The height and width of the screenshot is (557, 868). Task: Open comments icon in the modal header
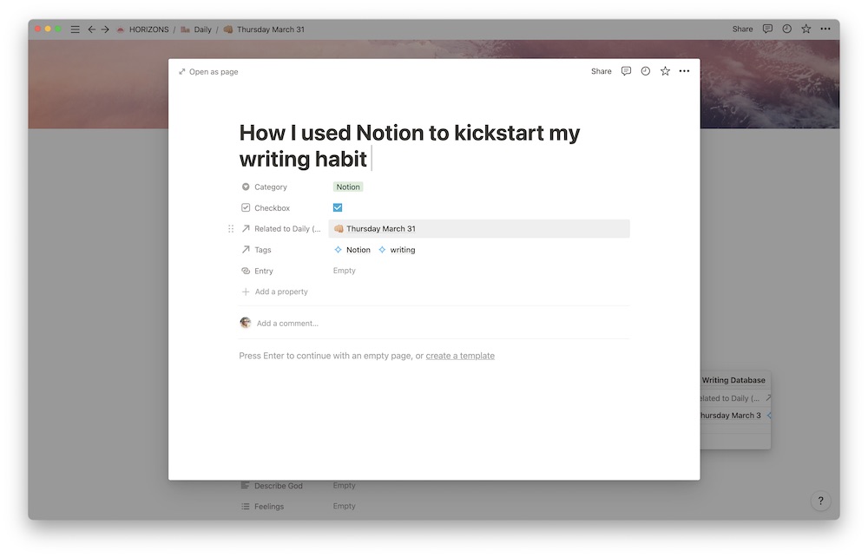coord(626,71)
